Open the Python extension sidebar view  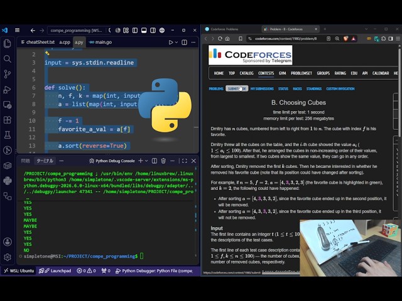8,181
